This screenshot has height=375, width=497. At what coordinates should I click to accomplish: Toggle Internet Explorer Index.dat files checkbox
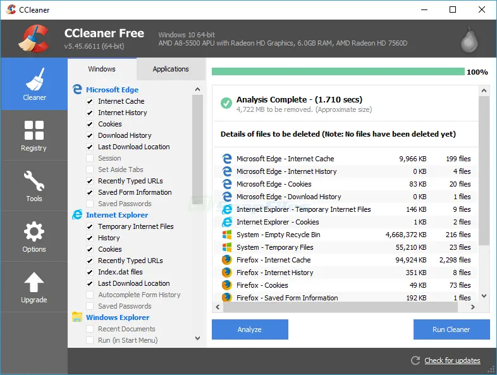pos(90,272)
